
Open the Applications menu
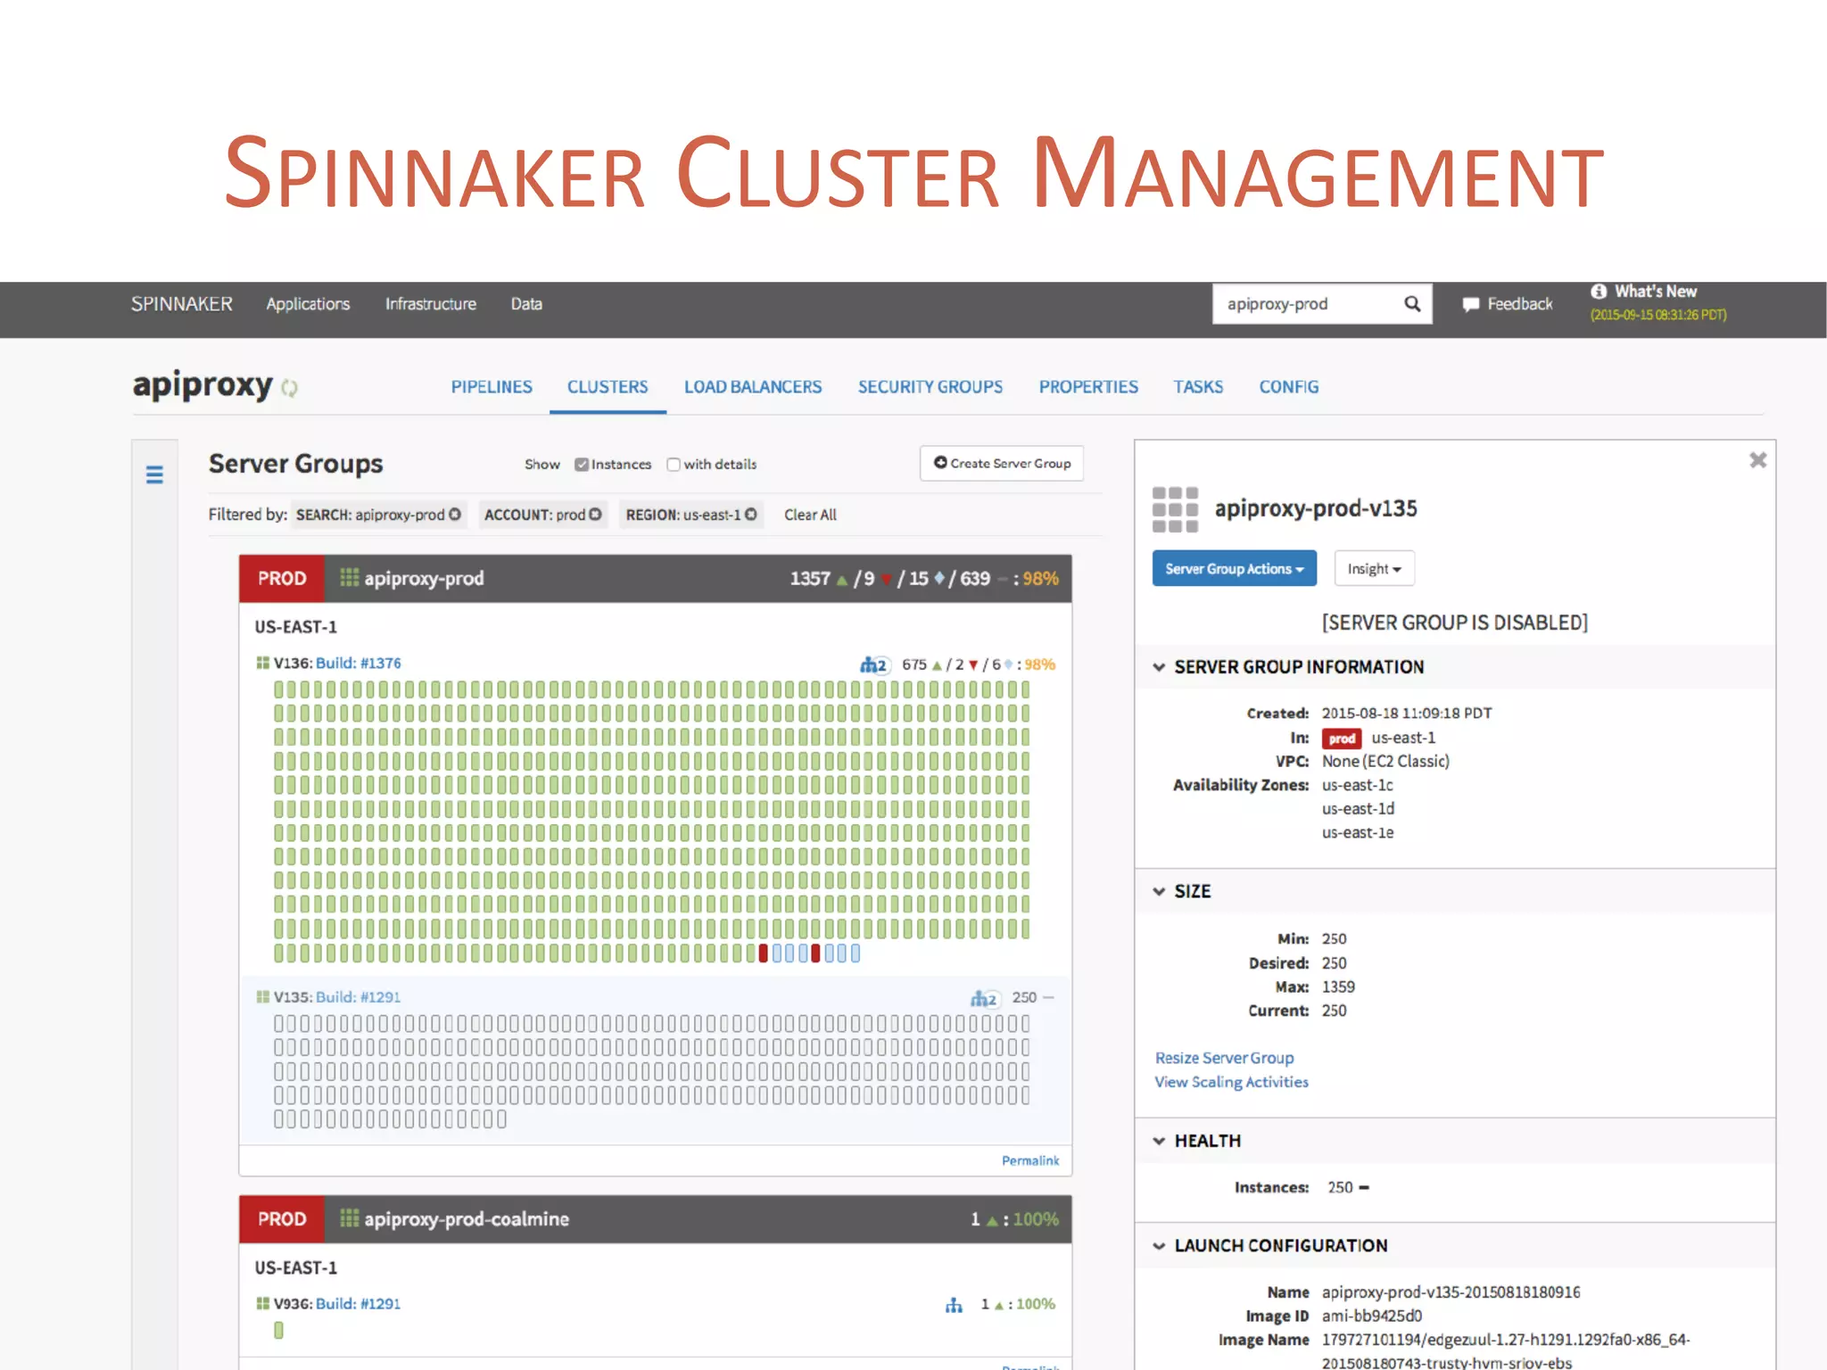(x=308, y=304)
